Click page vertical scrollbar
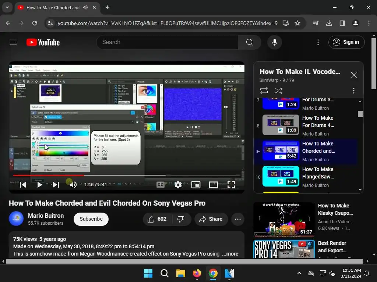This screenshot has height=282, width=377. click(374, 65)
